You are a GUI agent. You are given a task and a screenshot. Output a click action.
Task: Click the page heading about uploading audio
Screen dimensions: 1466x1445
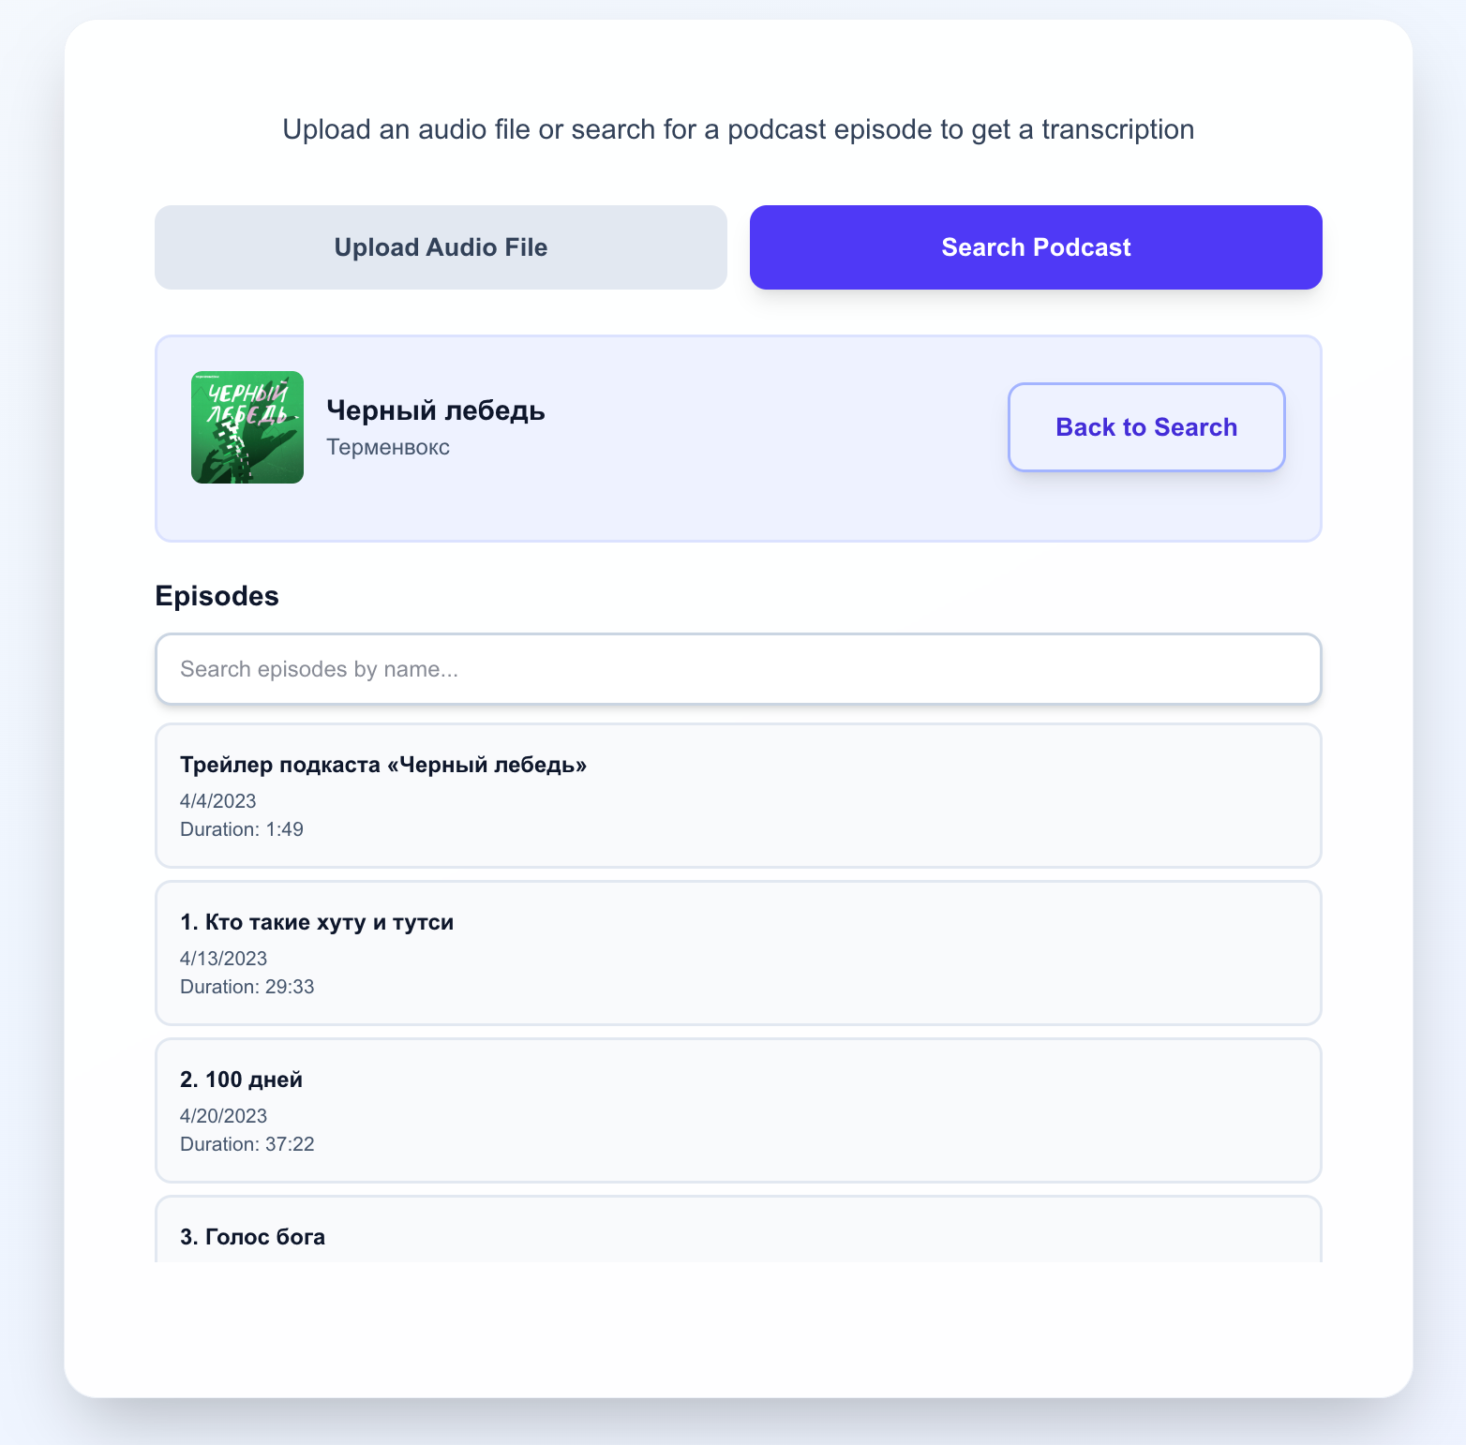[x=738, y=129]
